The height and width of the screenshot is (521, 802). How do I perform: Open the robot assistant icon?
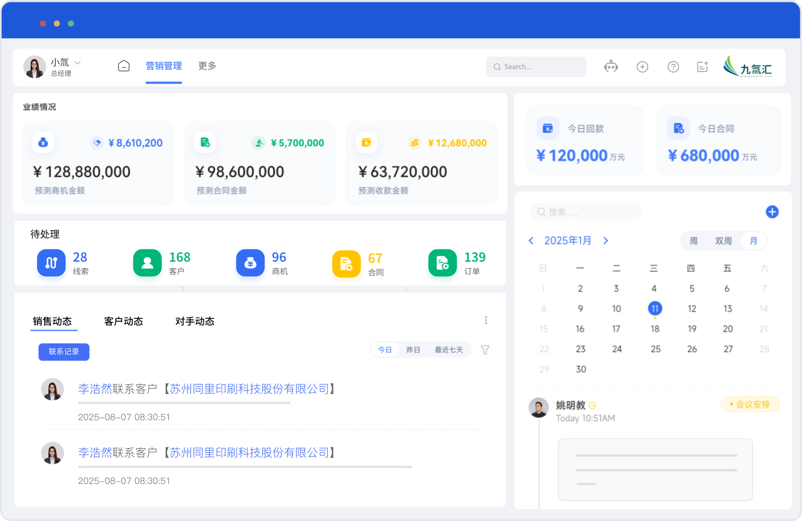[x=611, y=67]
